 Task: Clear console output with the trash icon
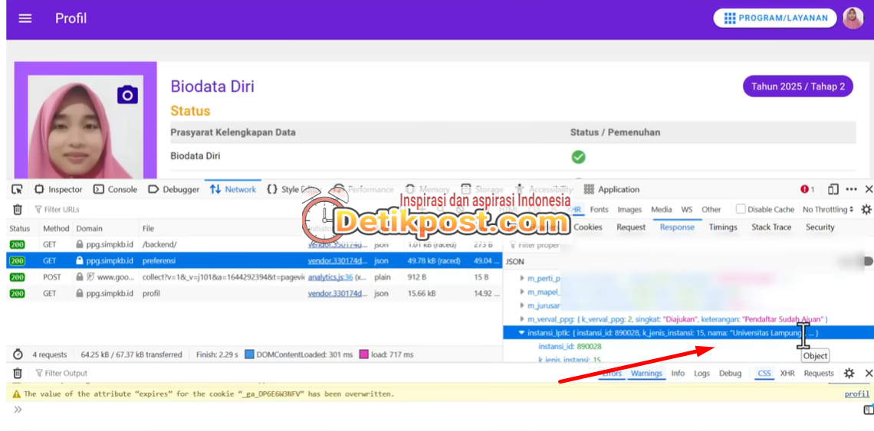[18, 373]
